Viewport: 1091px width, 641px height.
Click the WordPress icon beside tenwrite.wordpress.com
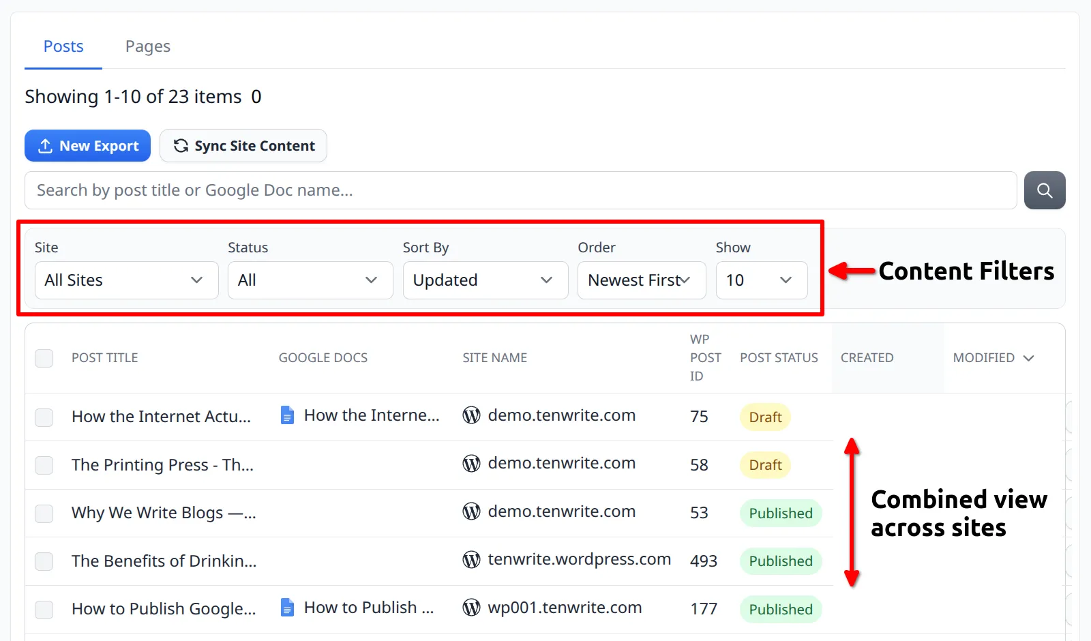click(470, 559)
